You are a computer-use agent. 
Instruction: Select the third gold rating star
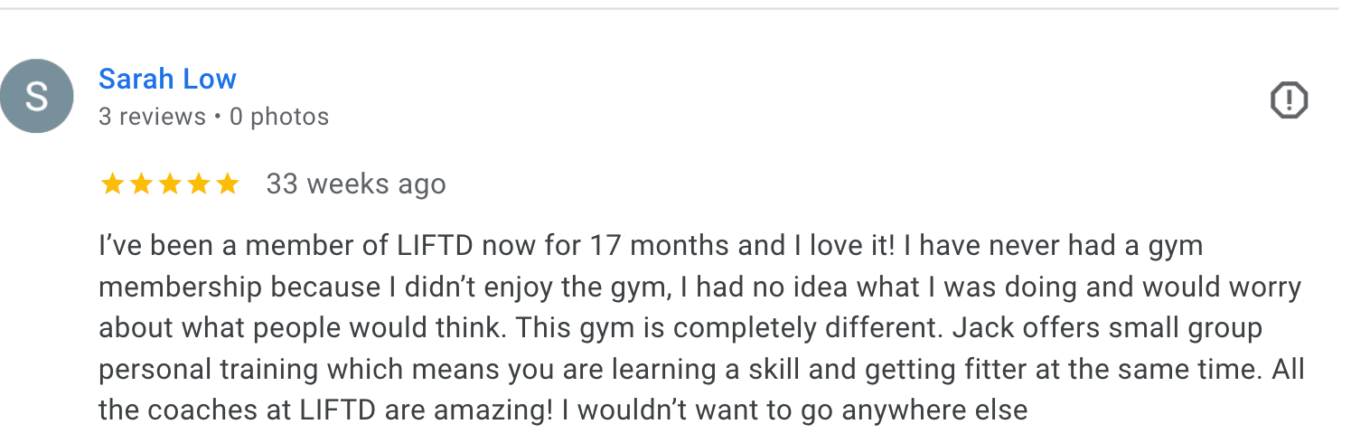tap(170, 184)
